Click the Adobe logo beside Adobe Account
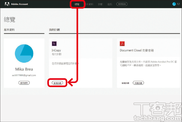Screen dimensions: 182x122 point(7,4)
